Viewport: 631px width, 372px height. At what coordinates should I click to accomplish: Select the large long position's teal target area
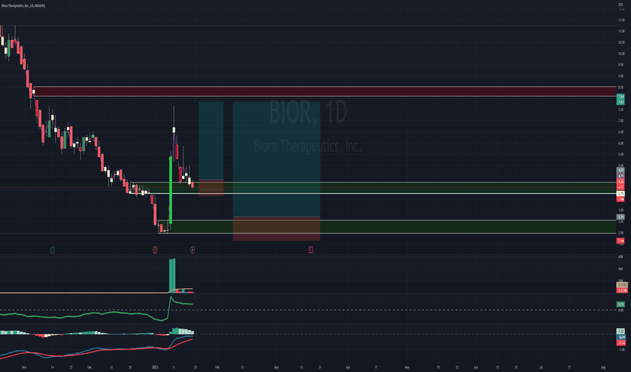276,160
